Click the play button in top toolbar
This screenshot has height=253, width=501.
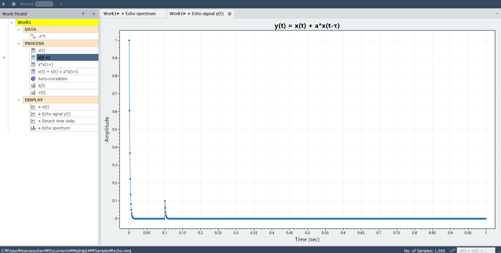click(4, 4)
